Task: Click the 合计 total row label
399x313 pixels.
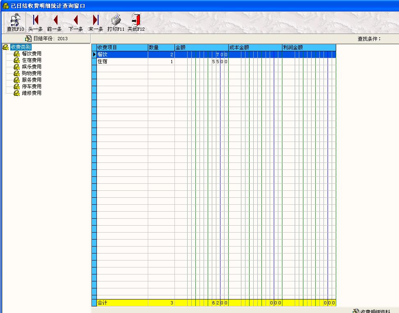Action: pyautogui.click(x=103, y=303)
